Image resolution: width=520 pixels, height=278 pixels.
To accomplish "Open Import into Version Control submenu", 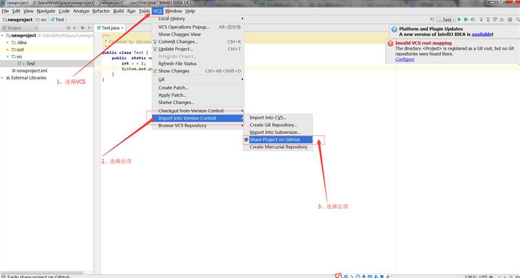I will [198, 118].
